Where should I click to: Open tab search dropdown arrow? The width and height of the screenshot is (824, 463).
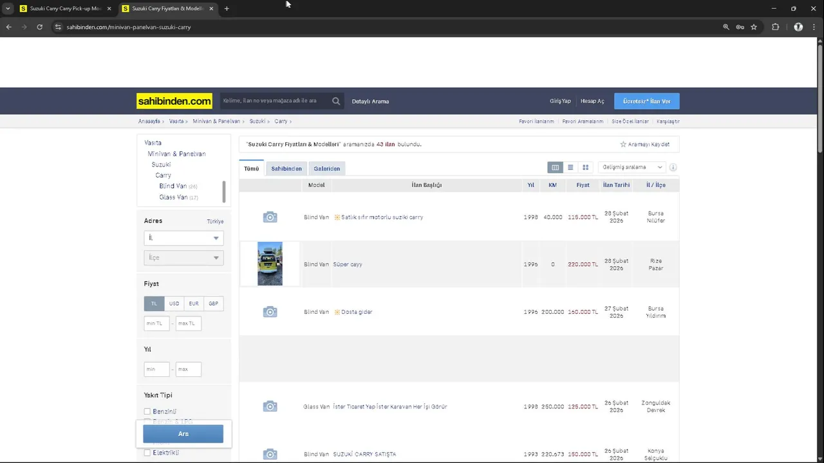(x=8, y=8)
